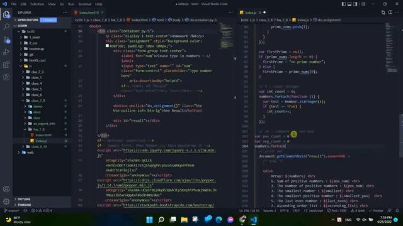Click JavaScript language mode in status bar
The height and width of the screenshot is (226, 403).
314,211
